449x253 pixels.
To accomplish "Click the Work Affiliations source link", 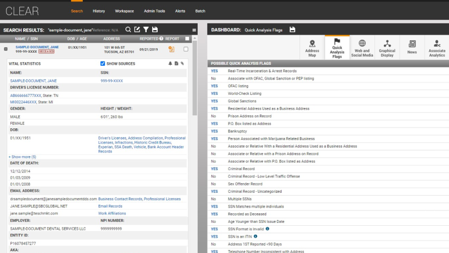I will pos(113,214).
